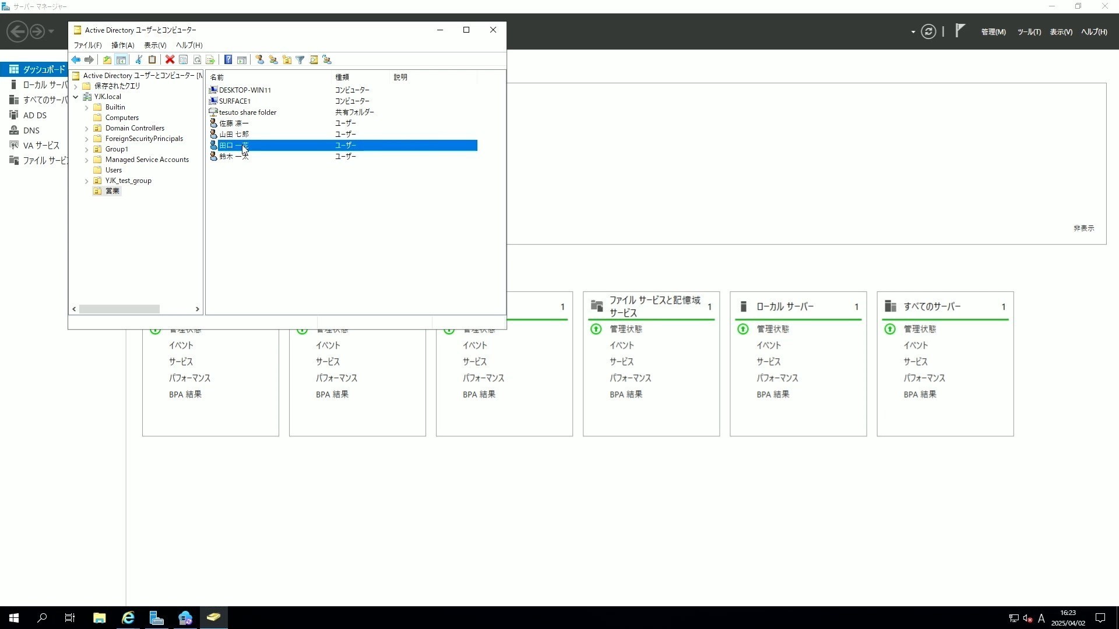Click the tree pane horizontal scrollbar thumb
1119x629 pixels.
119,309
